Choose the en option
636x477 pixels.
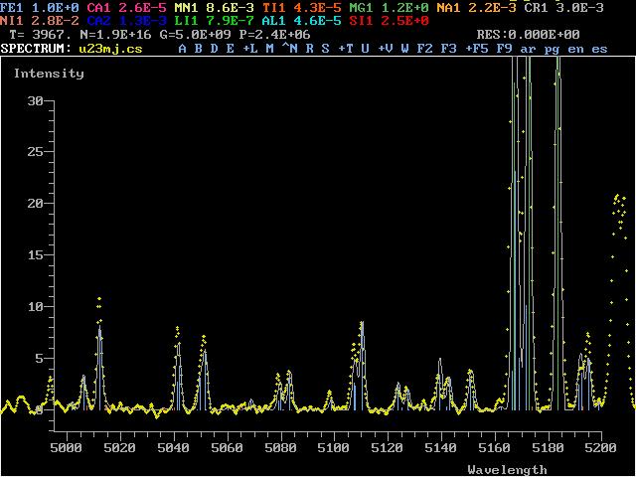tap(576, 50)
